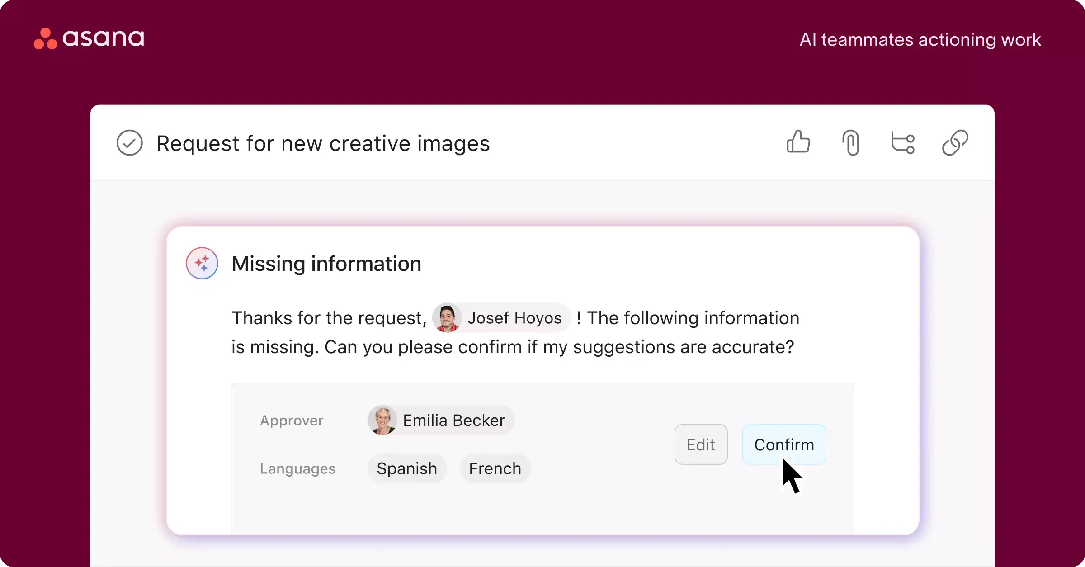Toggle the task completion circle checkbox

pyautogui.click(x=129, y=143)
